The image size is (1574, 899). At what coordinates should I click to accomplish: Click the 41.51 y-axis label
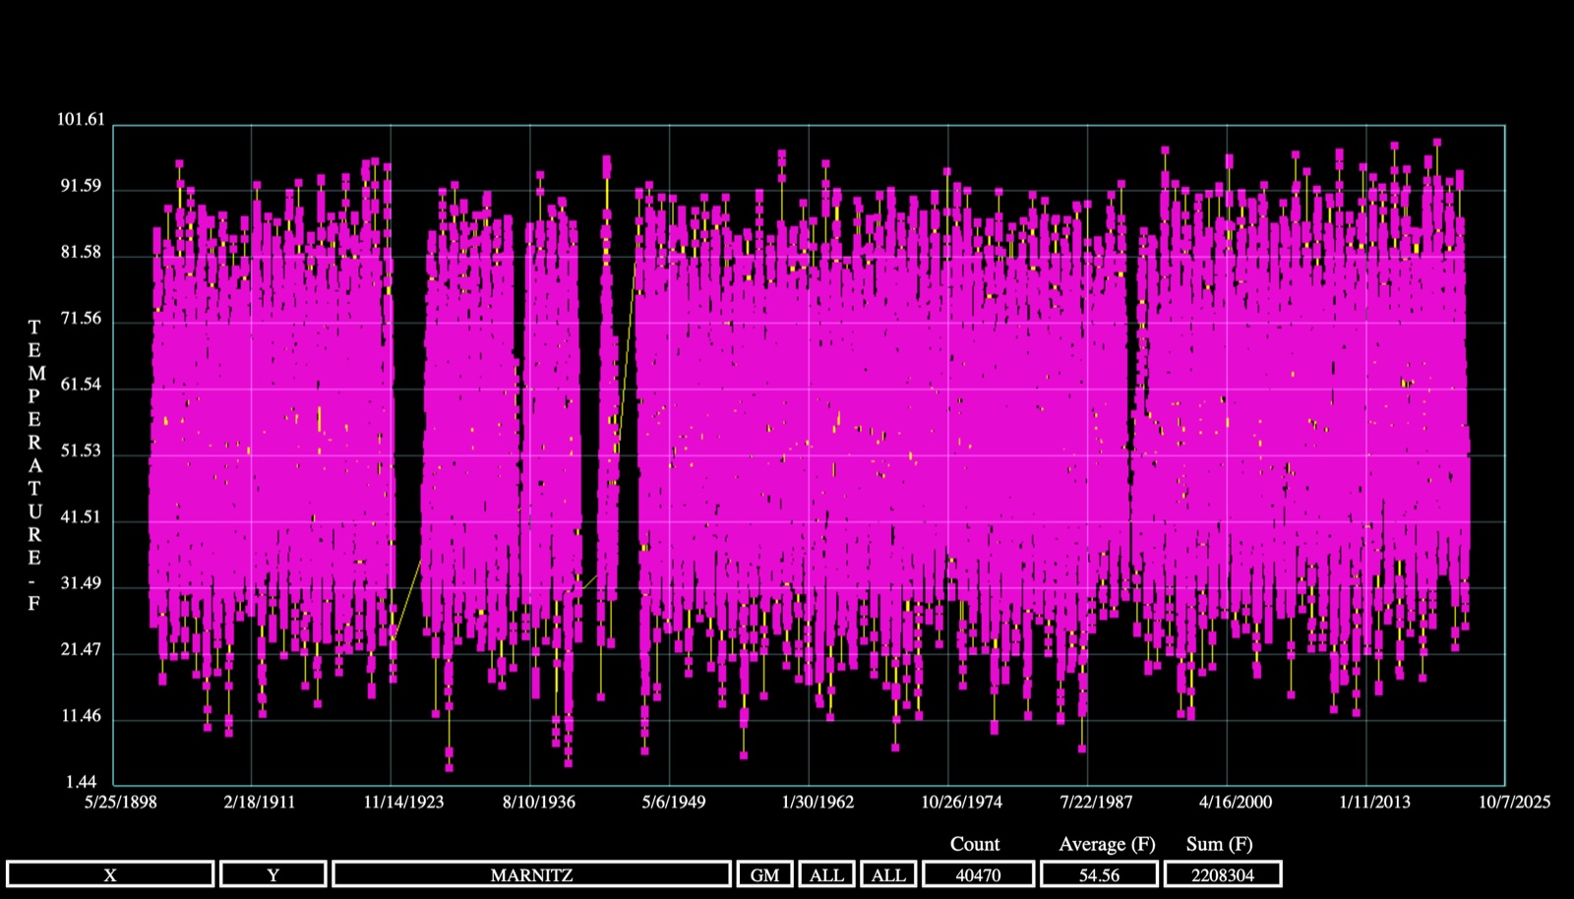[81, 517]
